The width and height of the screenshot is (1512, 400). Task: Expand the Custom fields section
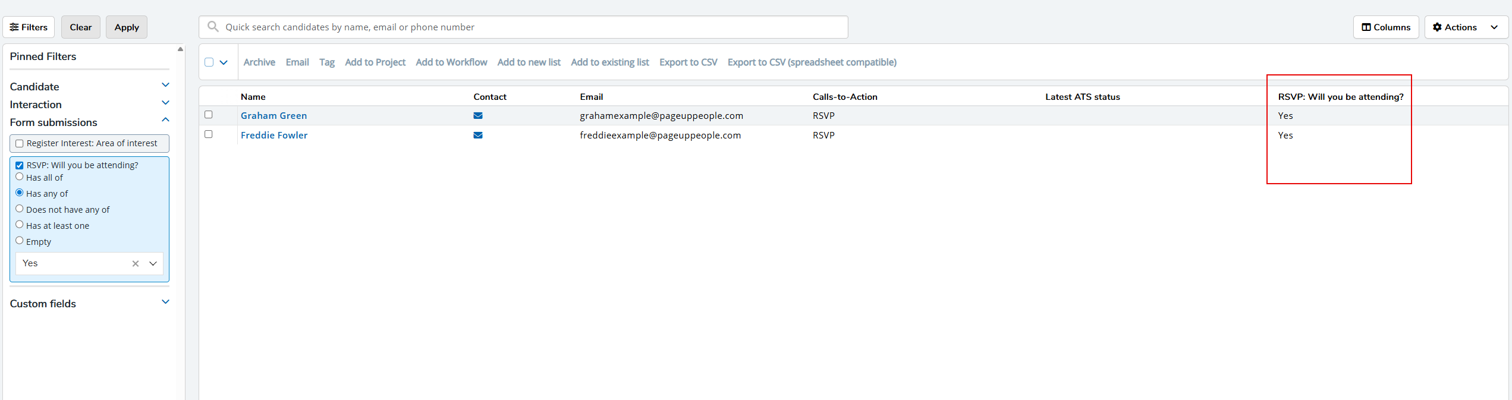(165, 303)
